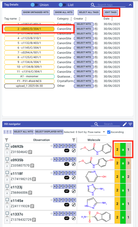Click funnel filter icon right of Observation

(x=74, y=140)
